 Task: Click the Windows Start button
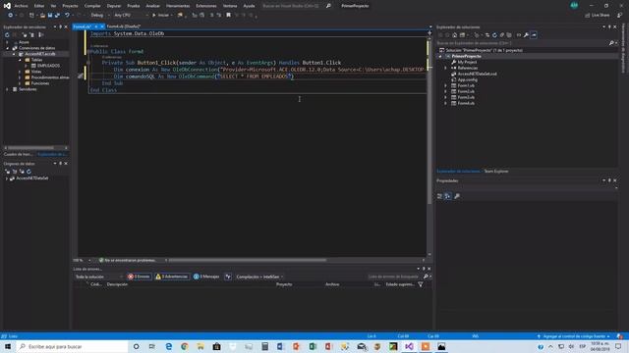click(x=8, y=346)
